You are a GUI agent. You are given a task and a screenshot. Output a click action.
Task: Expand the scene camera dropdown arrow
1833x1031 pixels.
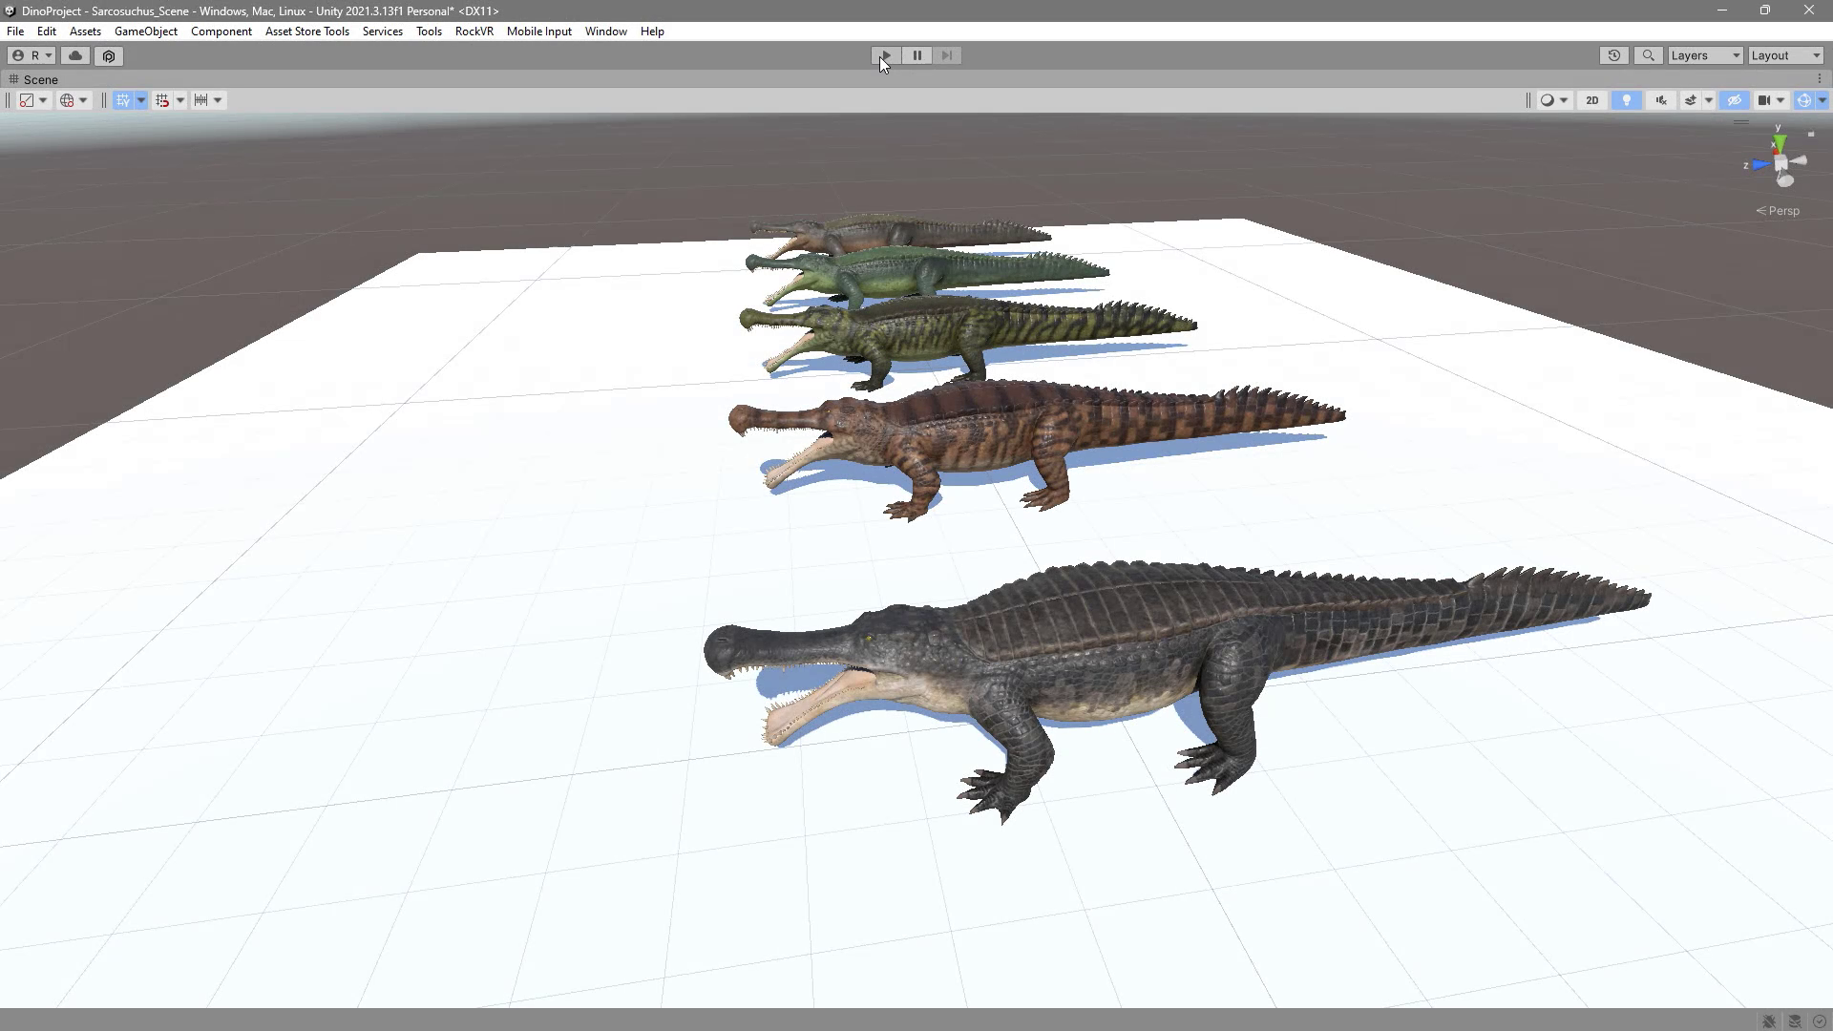1780,100
